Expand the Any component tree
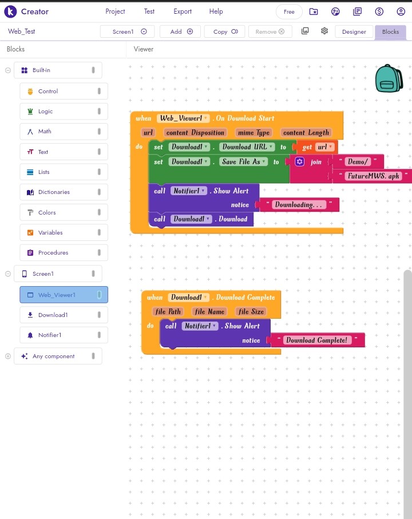 [8, 356]
